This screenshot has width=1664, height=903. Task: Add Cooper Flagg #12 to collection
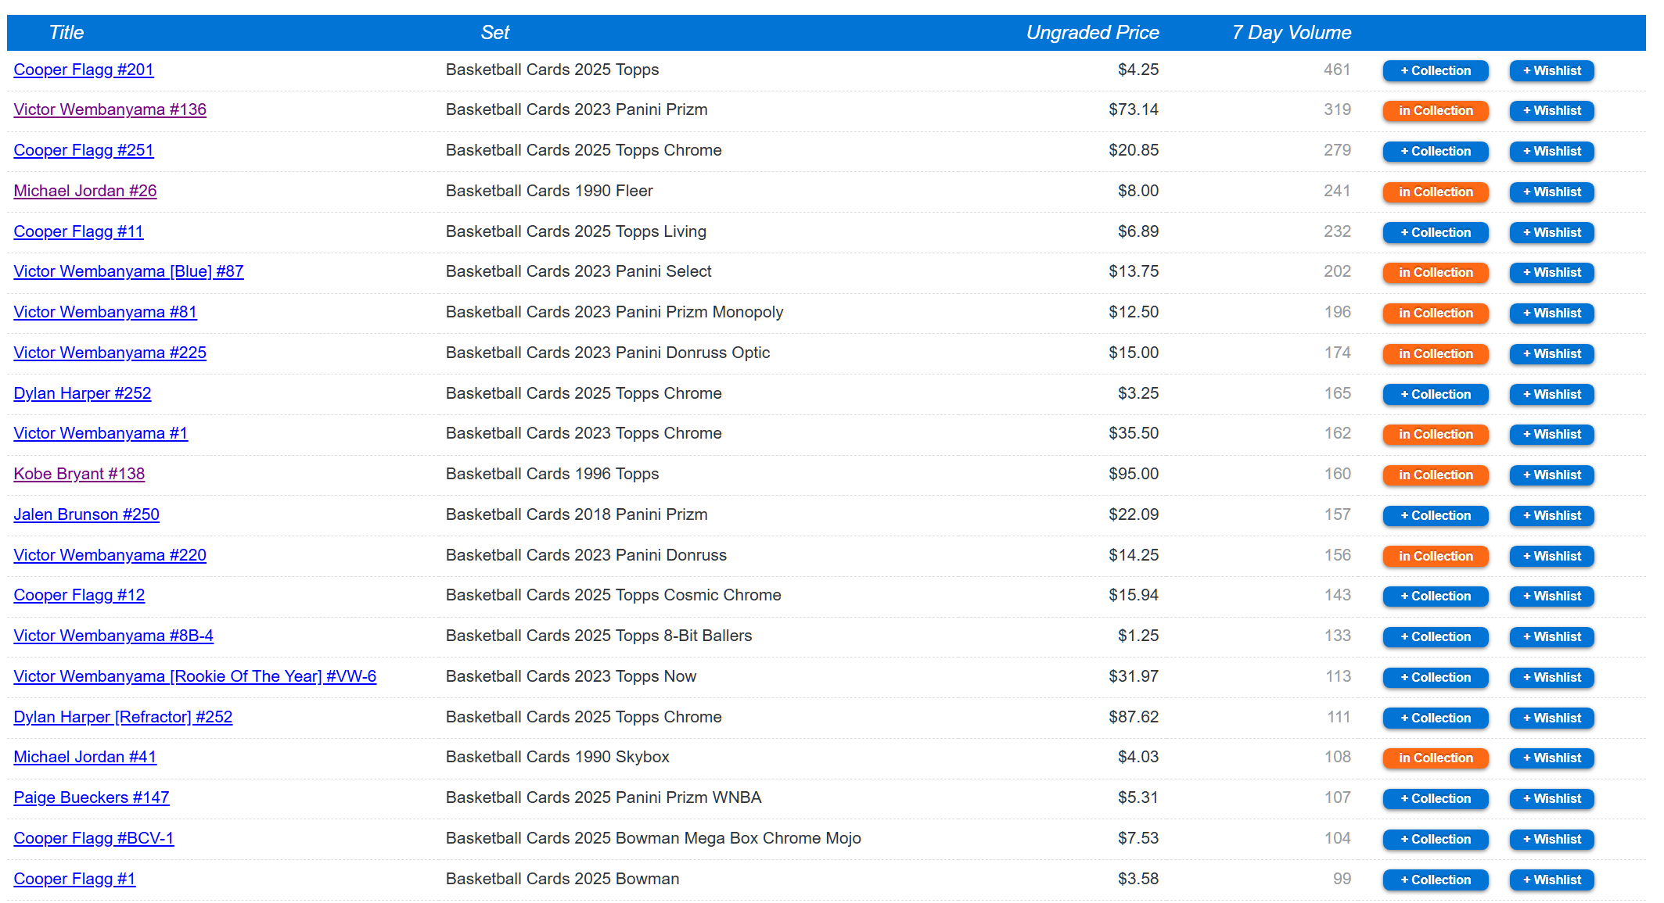[x=1436, y=597]
